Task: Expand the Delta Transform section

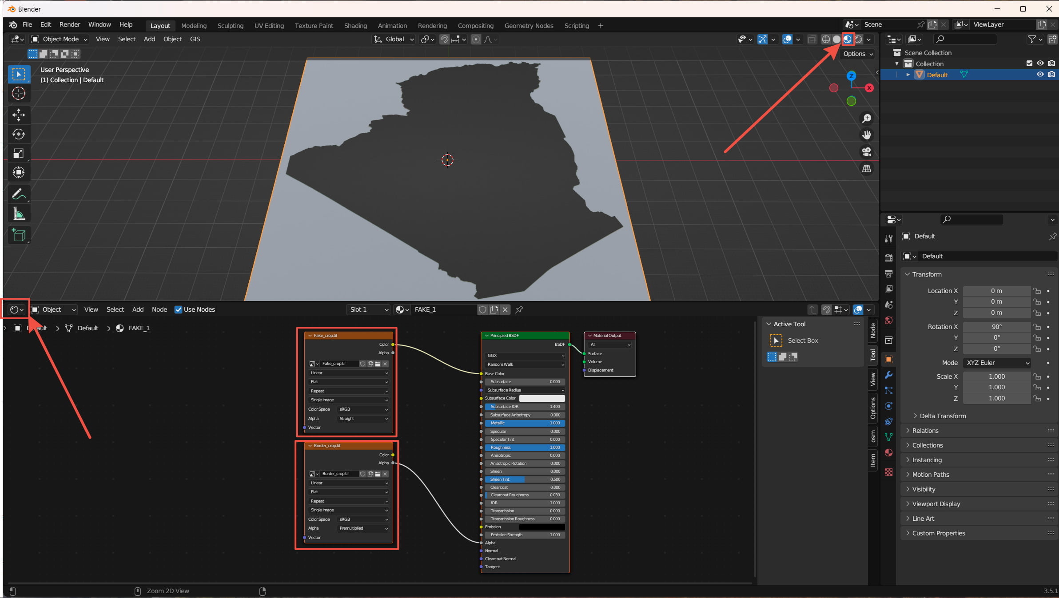Action: pos(943,416)
